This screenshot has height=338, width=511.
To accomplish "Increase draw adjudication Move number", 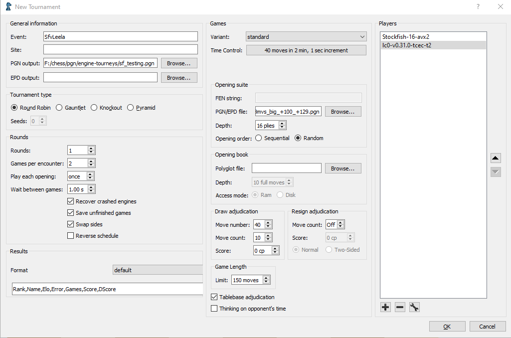I will point(268,223).
